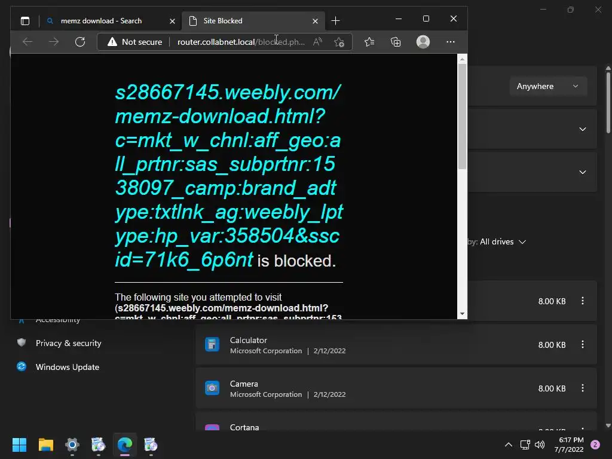Image resolution: width=612 pixels, height=459 pixels.
Task: Open the Windows Start menu
Action: [19, 445]
